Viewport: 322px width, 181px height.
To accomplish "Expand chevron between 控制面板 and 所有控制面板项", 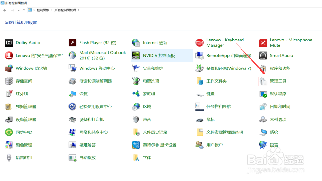I will (52, 10).
